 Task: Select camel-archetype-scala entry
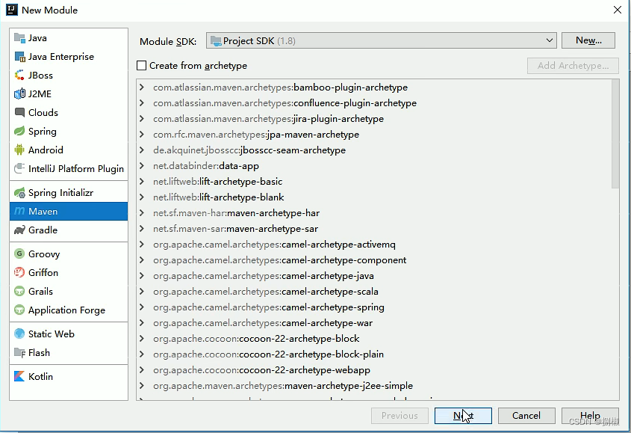tap(266, 292)
